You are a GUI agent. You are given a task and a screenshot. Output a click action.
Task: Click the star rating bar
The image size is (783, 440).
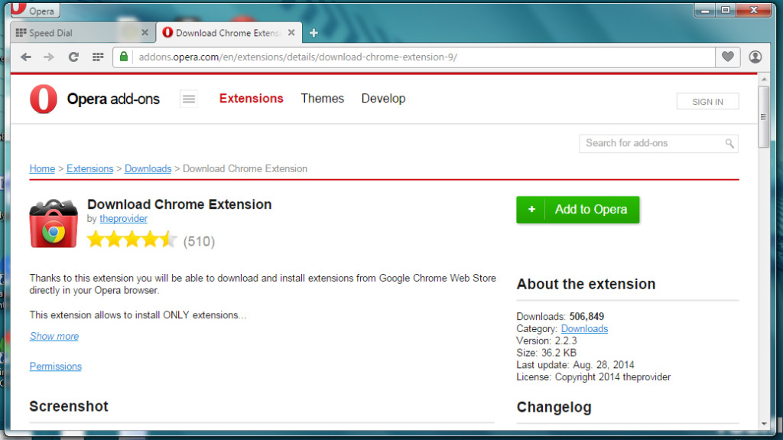click(x=132, y=240)
